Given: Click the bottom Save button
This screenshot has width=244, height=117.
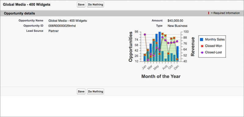Looking at the screenshot, I should pos(81,91).
